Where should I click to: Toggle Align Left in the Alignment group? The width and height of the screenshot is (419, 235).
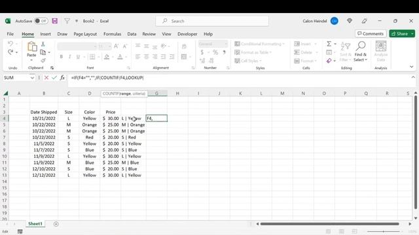coord(138,57)
